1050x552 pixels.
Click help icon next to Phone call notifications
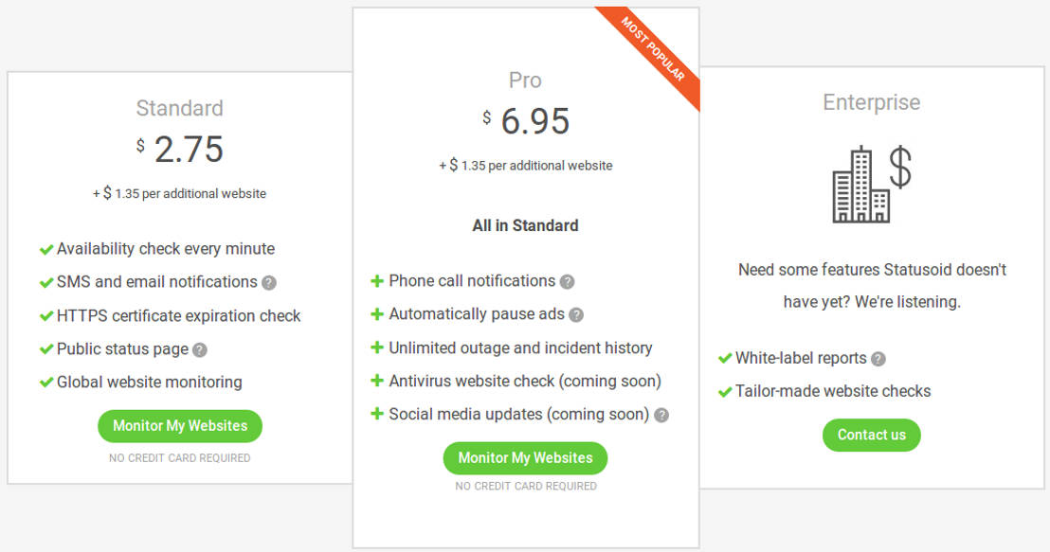(568, 281)
